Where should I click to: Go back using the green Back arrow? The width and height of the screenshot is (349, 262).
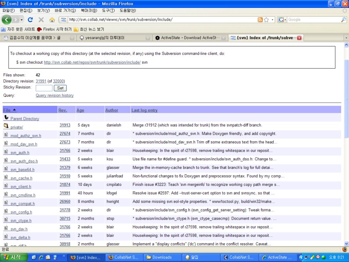(x=6, y=19)
